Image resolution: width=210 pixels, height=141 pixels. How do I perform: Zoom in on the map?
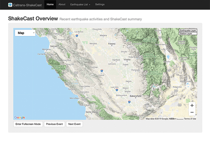coord(192,105)
